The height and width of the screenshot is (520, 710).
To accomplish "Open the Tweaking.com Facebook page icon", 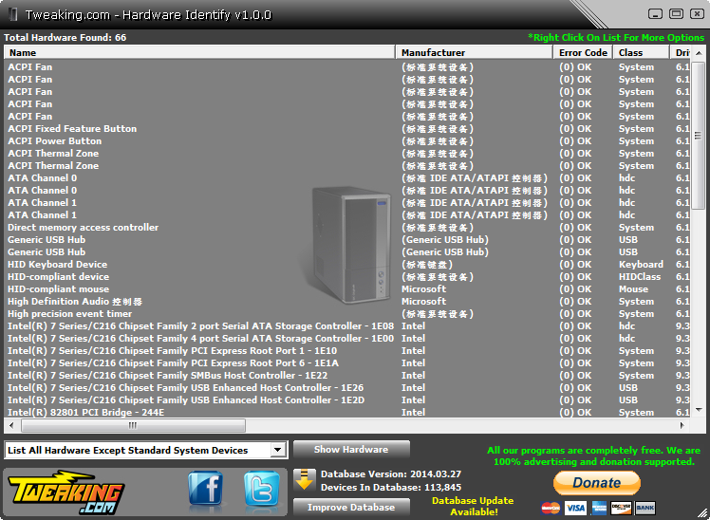I will [x=206, y=488].
